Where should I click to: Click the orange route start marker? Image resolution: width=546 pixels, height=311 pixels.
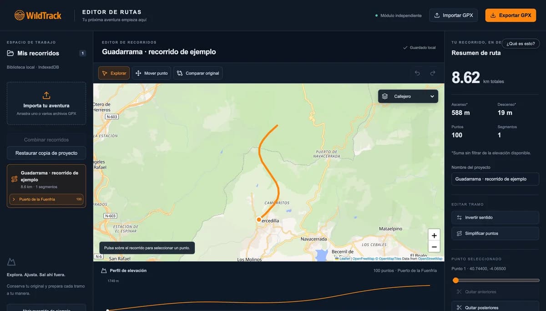click(259, 219)
